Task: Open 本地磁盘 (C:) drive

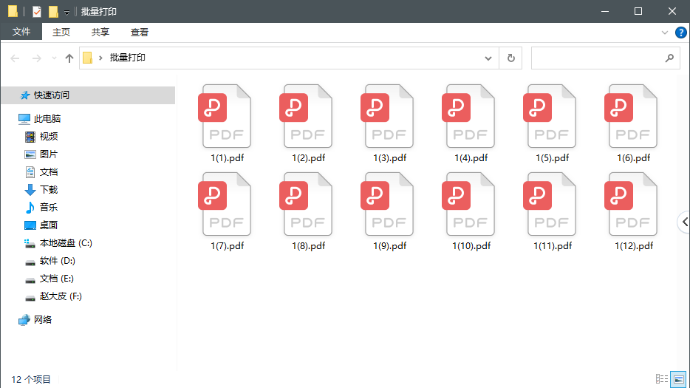Action: [x=66, y=242]
